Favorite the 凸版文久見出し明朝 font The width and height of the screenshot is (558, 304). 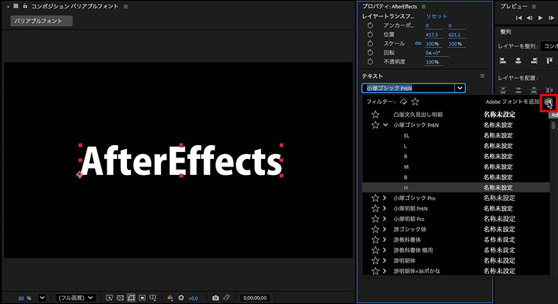(x=375, y=114)
